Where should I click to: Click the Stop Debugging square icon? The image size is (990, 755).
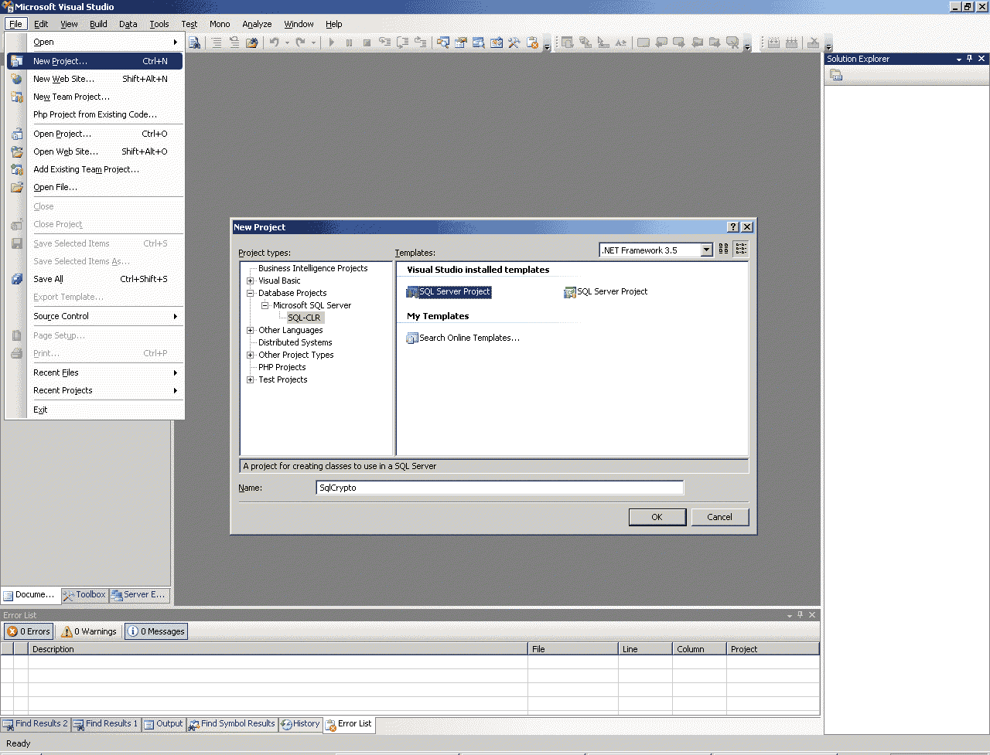tap(367, 43)
